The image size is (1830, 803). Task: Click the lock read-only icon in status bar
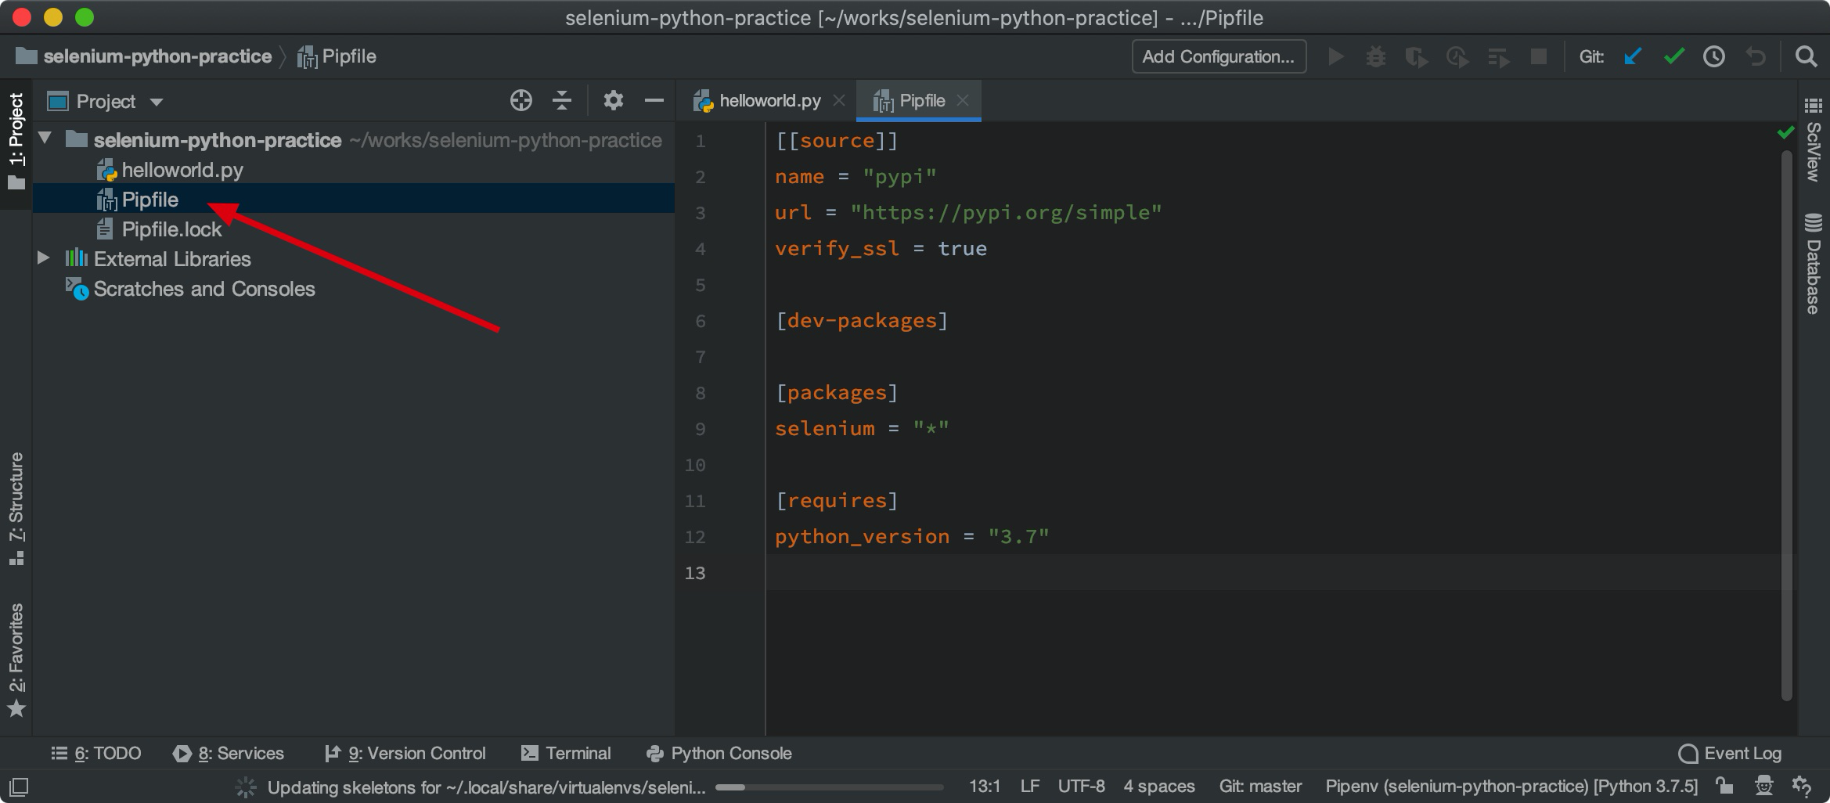(1724, 786)
